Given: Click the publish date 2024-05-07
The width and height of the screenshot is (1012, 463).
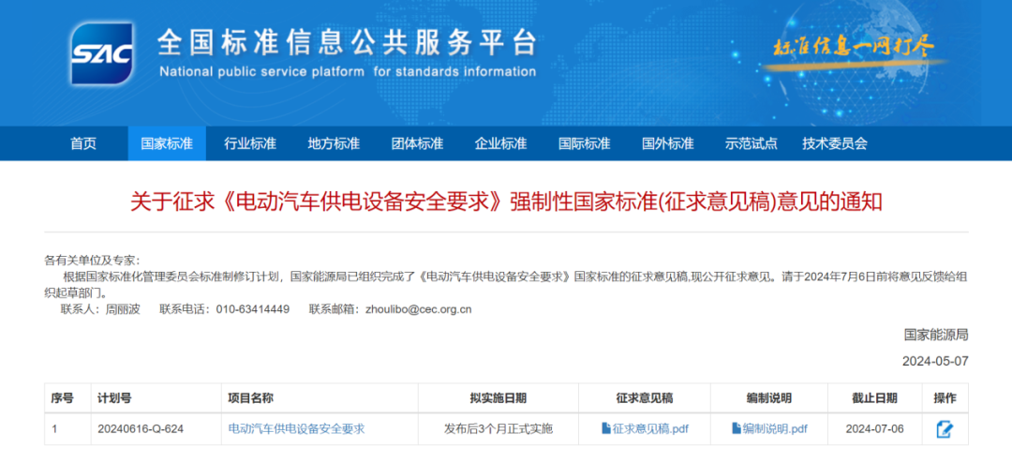Looking at the screenshot, I should [x=935, y=360].
